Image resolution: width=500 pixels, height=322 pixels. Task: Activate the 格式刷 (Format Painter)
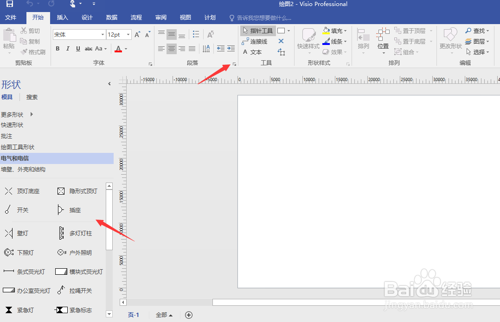[x=32, y=52]
